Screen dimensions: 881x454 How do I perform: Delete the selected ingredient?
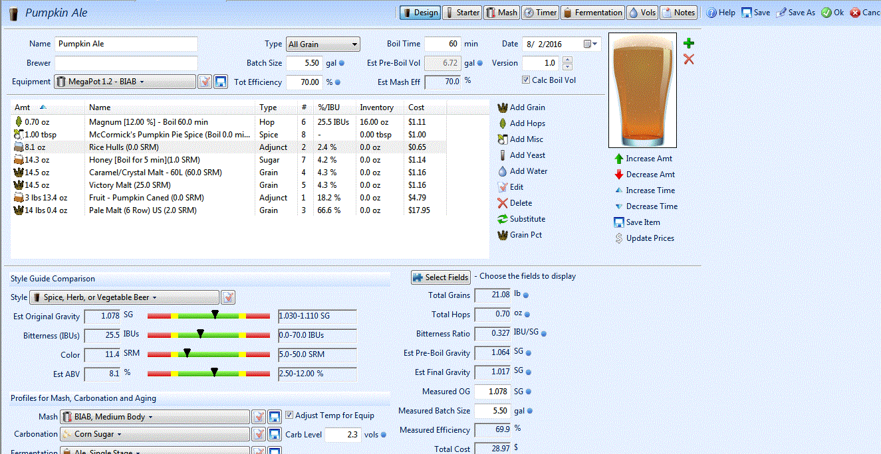coord(515,203)
